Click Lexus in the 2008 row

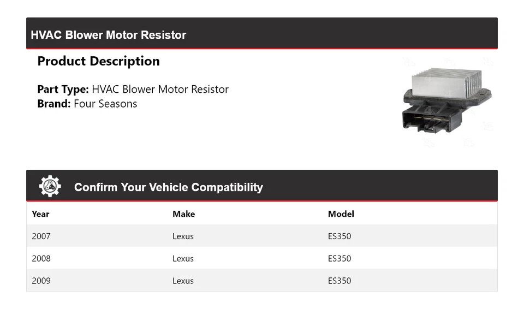pyautogui.click(x=183, y=259)
